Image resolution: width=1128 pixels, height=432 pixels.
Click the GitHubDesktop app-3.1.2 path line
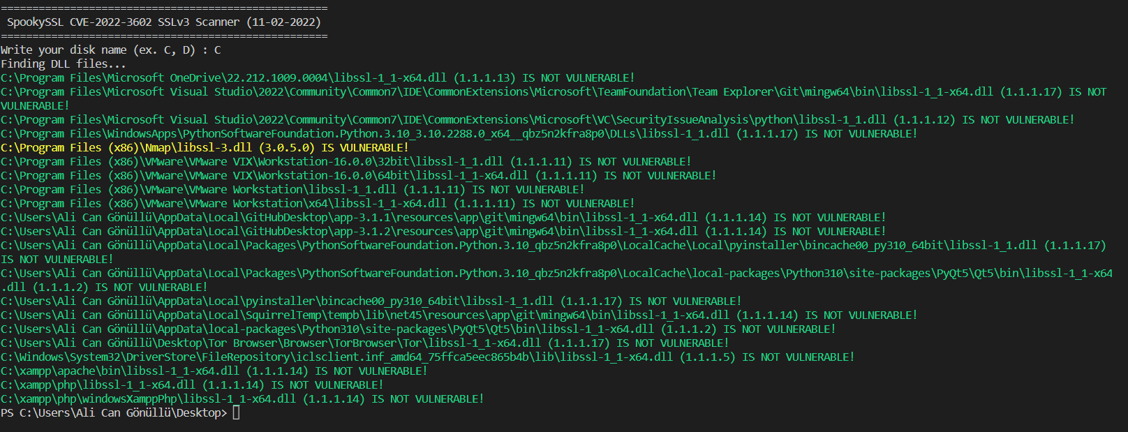443,232
